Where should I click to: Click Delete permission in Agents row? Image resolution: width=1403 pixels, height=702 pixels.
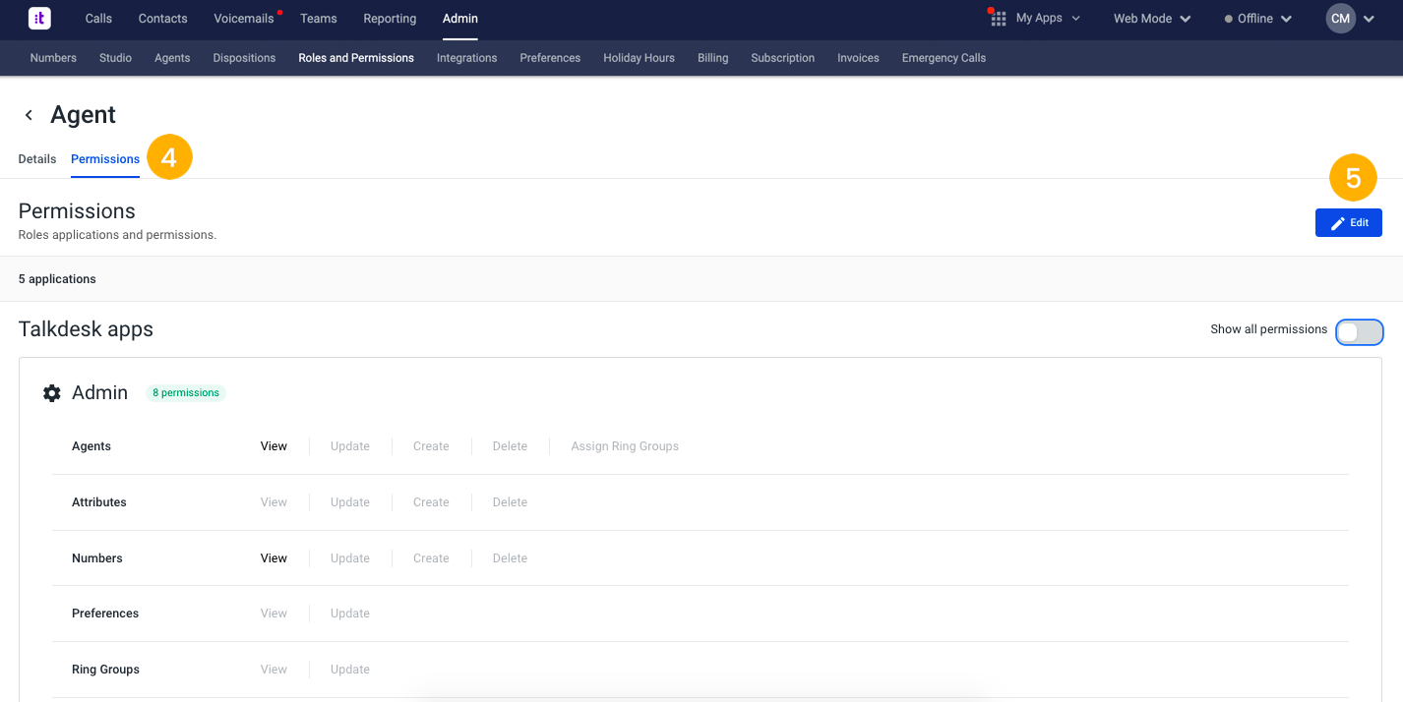(x=510, y=446)
